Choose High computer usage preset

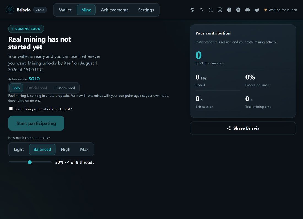pos(66,149)
